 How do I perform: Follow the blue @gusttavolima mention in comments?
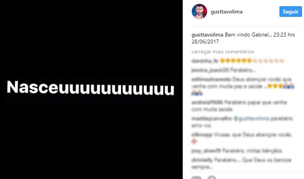pyautogui.click(x=252, y=118)
